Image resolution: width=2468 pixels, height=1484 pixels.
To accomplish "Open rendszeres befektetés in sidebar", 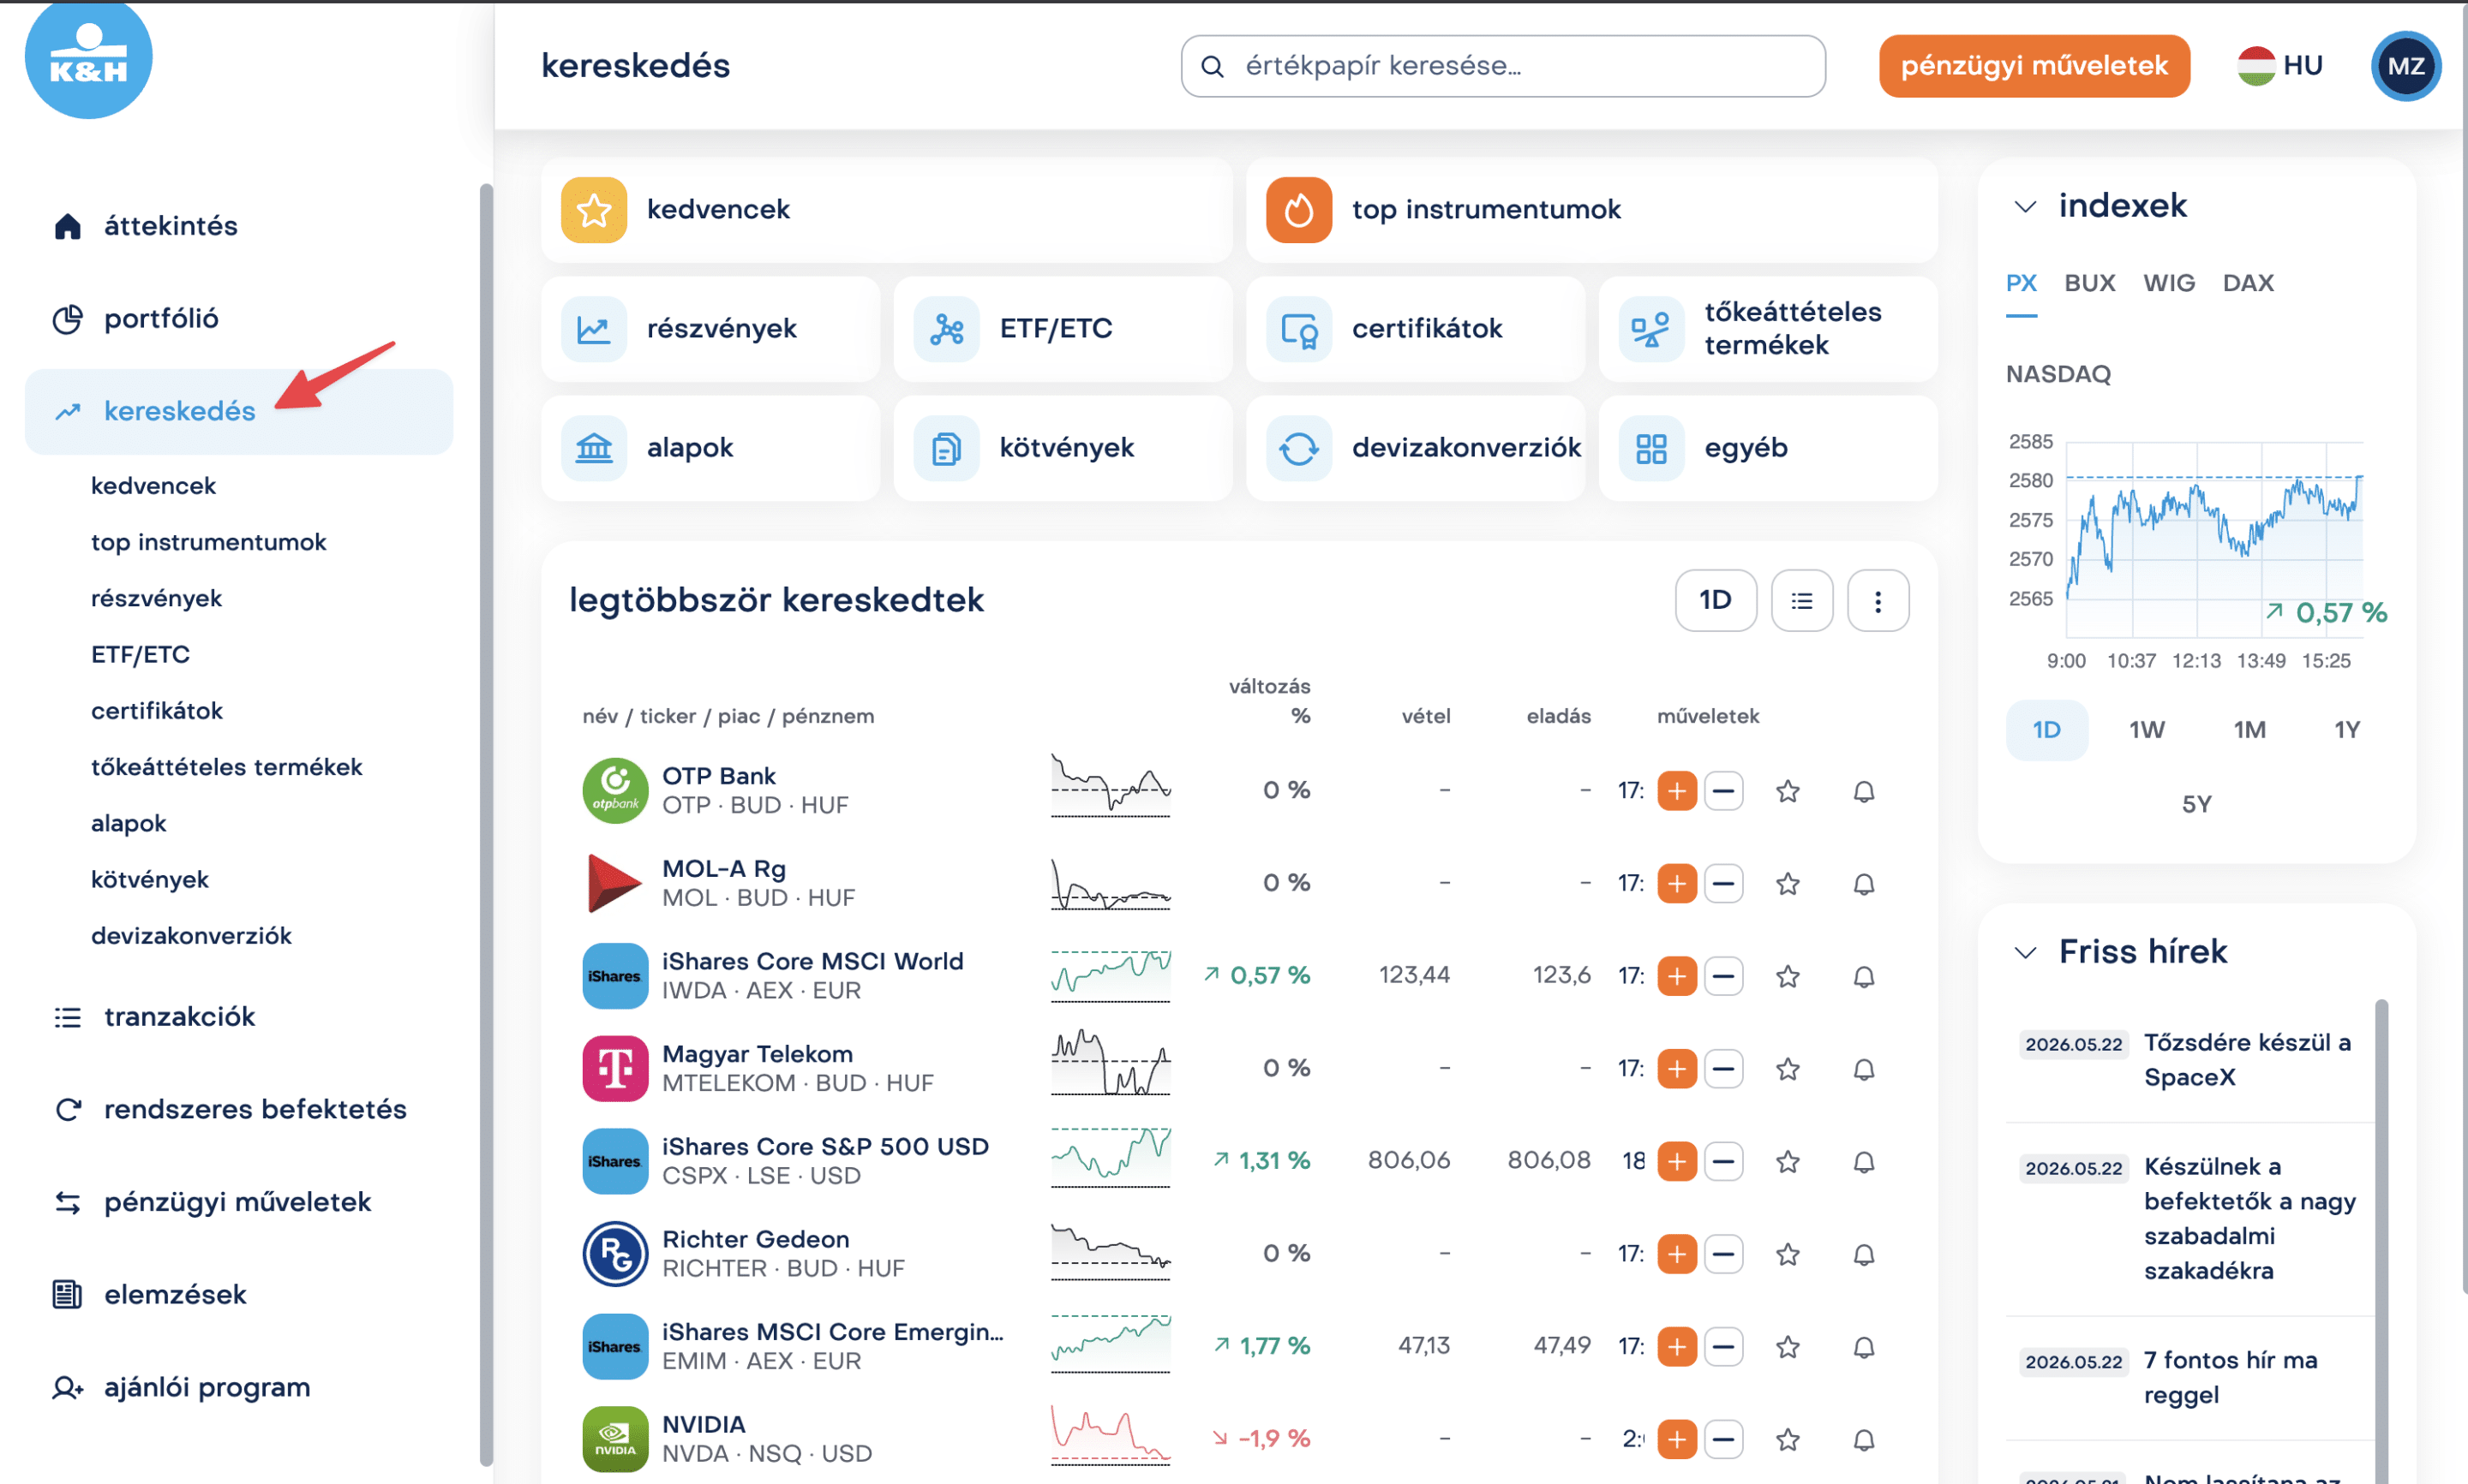I will tap(239, 1110).
